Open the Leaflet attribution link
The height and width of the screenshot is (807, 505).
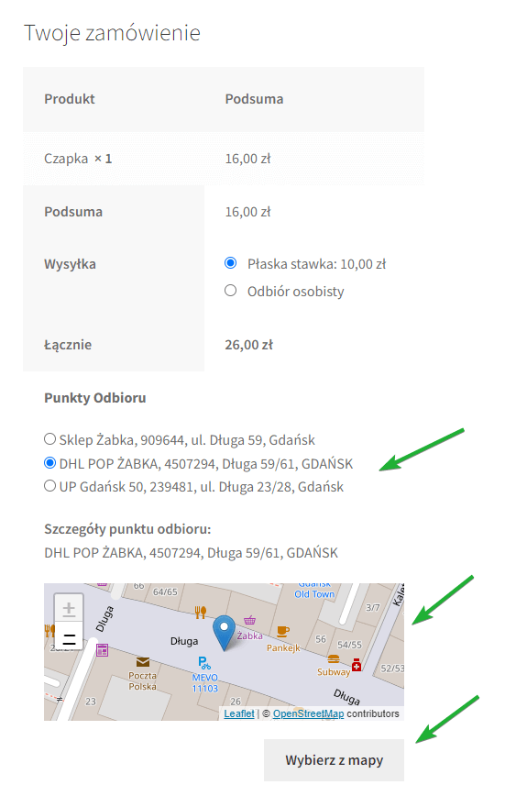click(x=239, y=713)
